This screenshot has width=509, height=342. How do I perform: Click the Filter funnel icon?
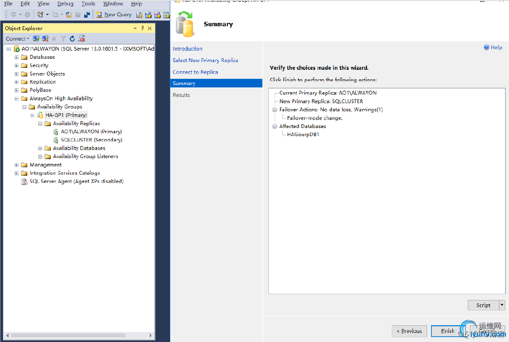63,39
